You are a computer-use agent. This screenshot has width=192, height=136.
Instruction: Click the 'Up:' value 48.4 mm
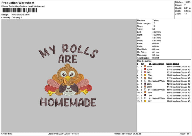pos(156,38)
